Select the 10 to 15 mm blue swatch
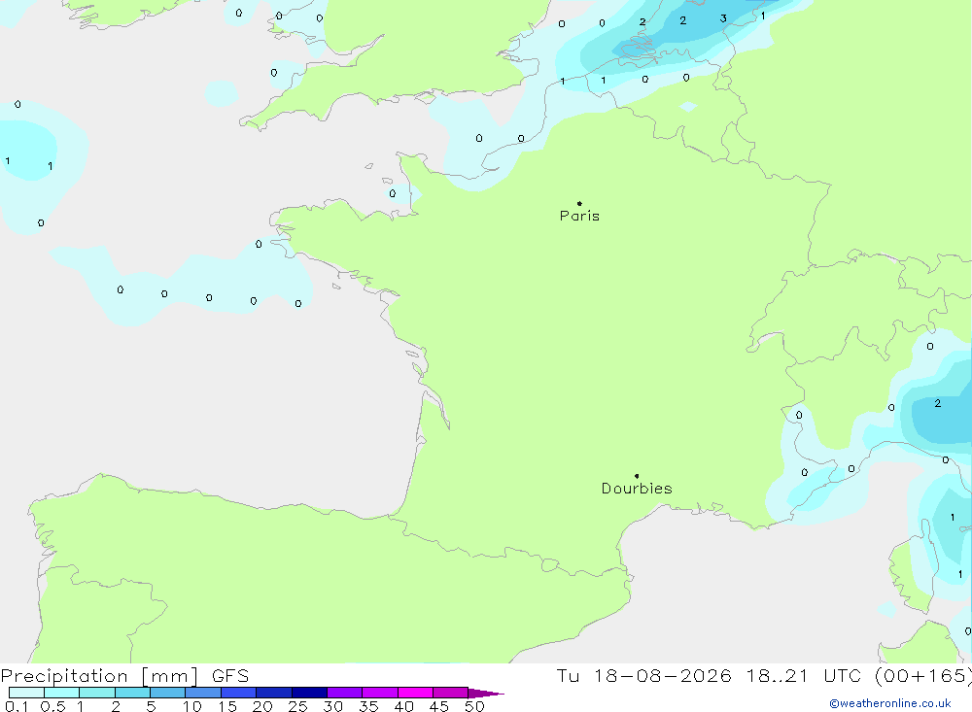 click(203, 693)
